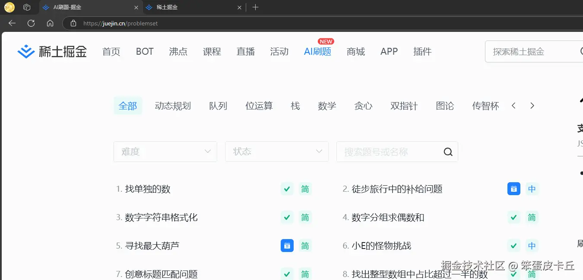
Task: Click the browser back arrow
Action: click(12, 23)
